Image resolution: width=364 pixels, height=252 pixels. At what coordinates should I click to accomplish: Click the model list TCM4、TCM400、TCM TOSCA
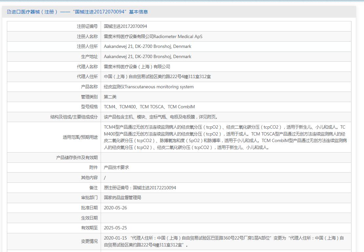click(149, 107)
